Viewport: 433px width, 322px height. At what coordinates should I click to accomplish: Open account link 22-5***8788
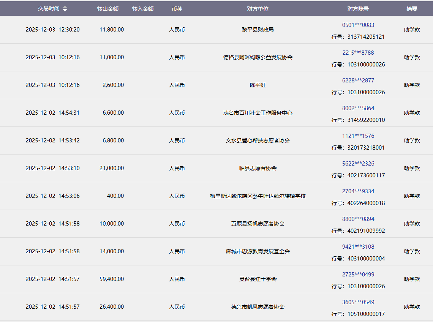[358, 53]
